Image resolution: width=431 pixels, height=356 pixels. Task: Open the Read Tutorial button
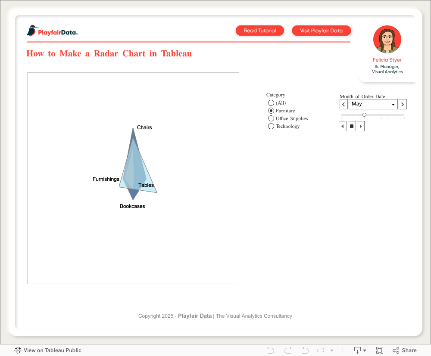[x=260, y=31]
